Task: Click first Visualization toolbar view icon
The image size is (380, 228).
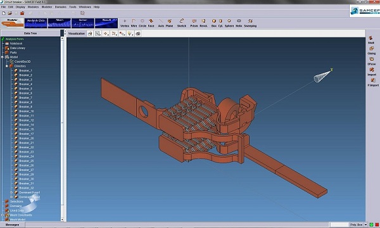Action: pyautogui.click(x=90, y=34)
